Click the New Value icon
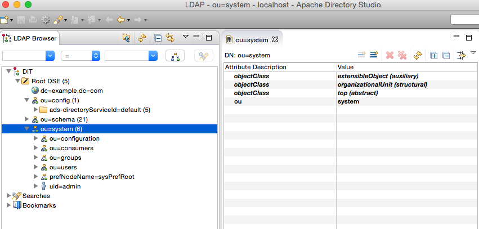Image resolution: width=479 pixels, height=229 pixels. point(374,55)
